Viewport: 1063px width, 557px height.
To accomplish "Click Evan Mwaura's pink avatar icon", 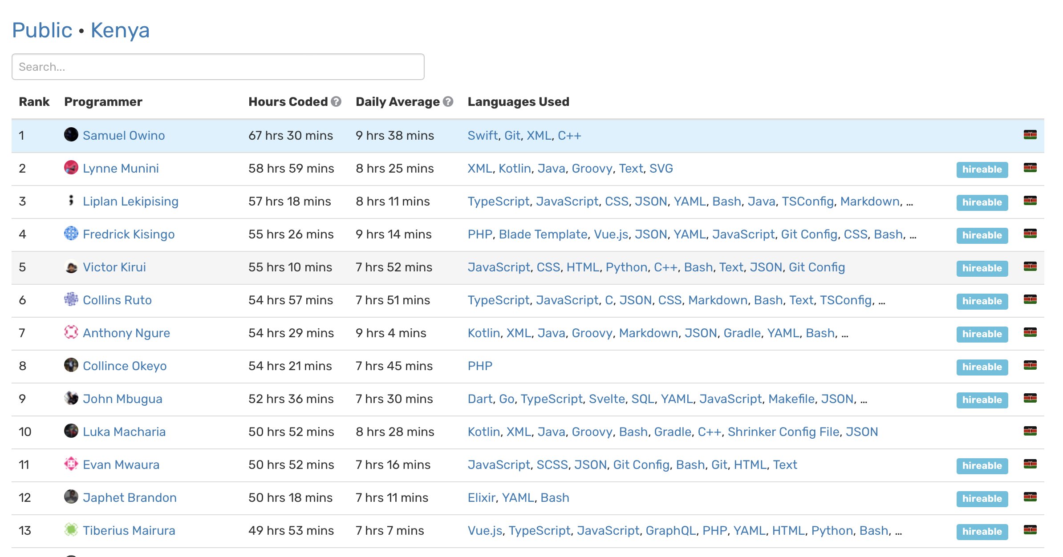I will point(71,464).
